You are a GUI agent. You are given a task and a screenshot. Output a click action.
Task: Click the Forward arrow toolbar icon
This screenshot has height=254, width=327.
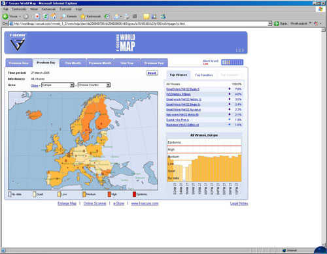[26, 16]
